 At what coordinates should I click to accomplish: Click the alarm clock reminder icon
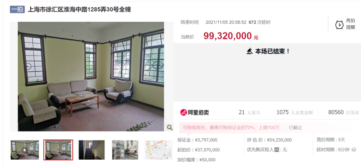[x=339, y=25]
